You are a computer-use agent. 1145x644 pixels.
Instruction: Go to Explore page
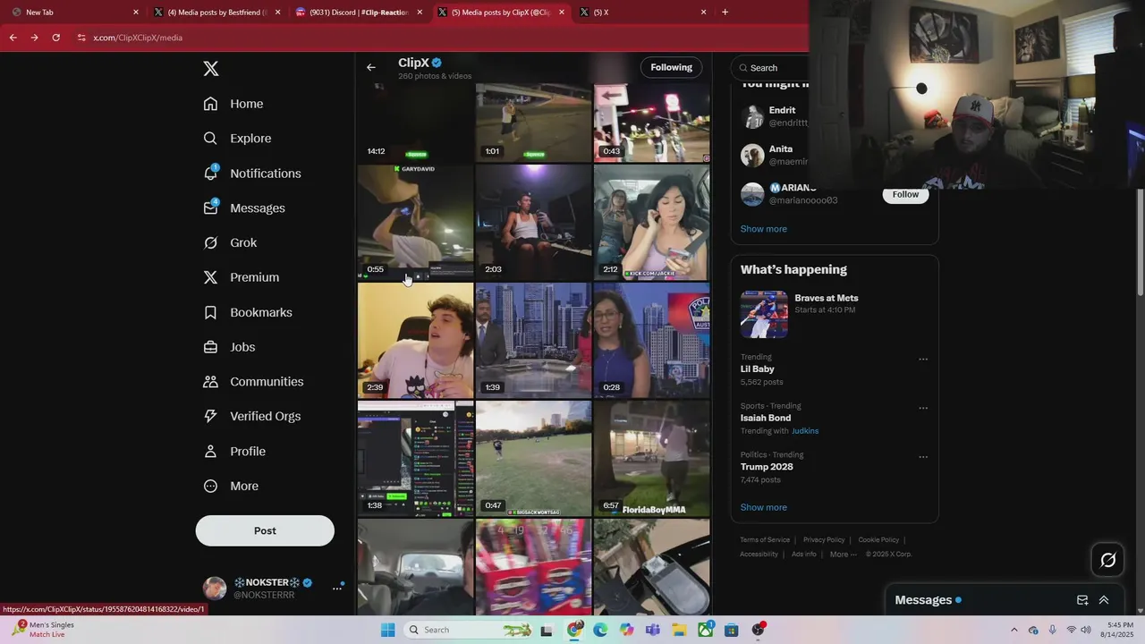pyautogui.click(x=237, y=139)
